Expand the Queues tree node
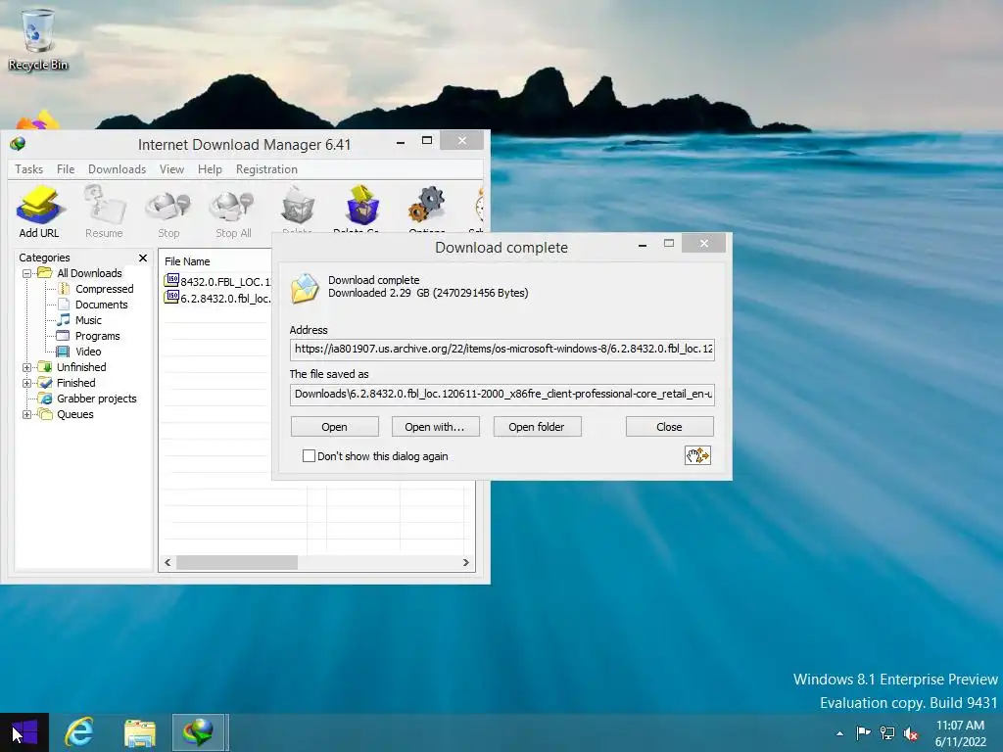Image resolution: width=1003 pixels, height=752 pixels. [26, 414]
